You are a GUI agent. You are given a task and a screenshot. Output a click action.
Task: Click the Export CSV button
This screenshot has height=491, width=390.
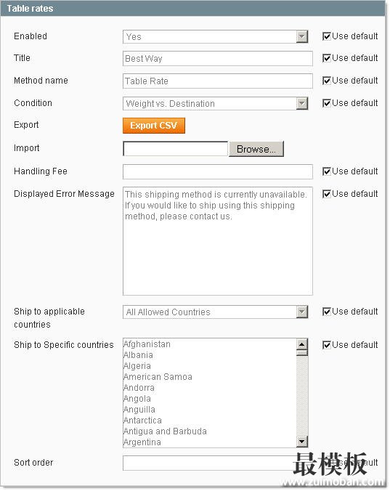[x=154, y=126]
